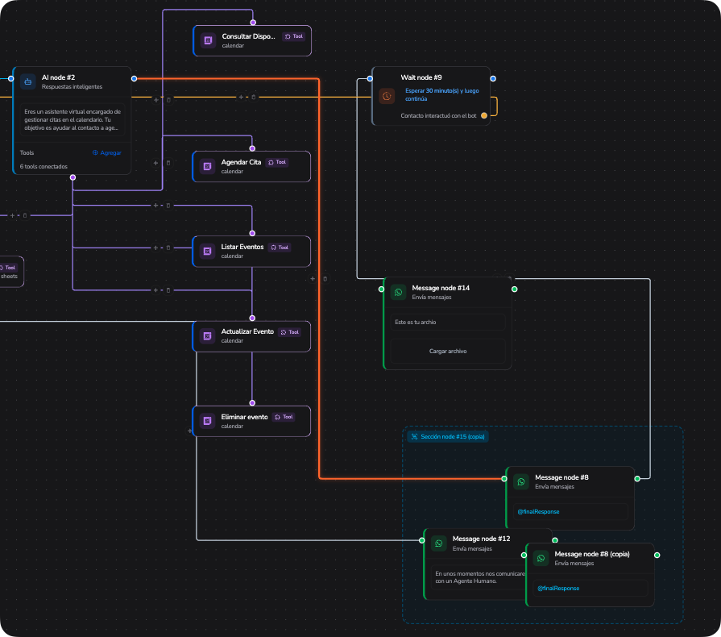Click the Tool badge on Agendar Cita node
Viewport: 721px width, 637px height.
point(277,162)
